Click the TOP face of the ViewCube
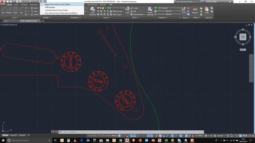The width and height of the screenshot is (255, 143). [243, 37]
